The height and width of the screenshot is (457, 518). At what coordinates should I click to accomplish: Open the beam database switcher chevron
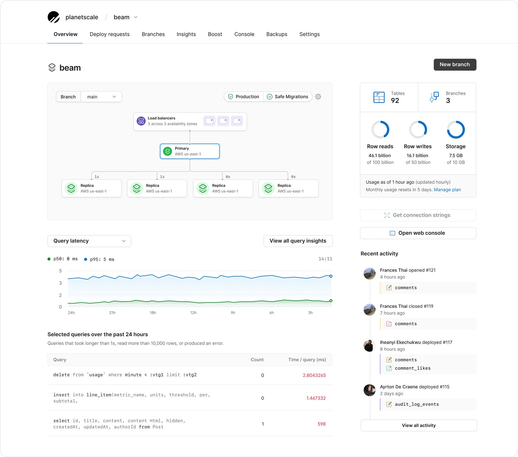pyautogui.click(x=136, y=17)
